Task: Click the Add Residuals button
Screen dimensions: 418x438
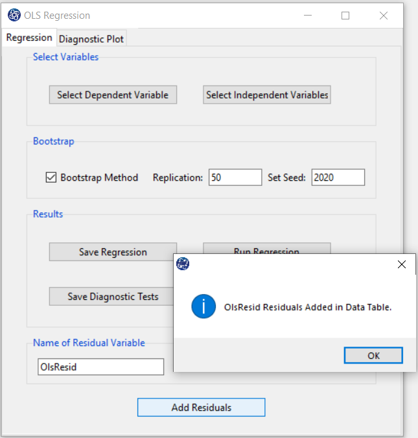Action: 201,408
